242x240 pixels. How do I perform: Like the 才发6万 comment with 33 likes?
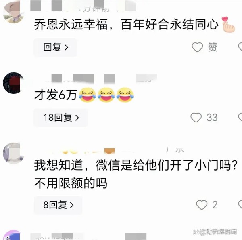196,118
